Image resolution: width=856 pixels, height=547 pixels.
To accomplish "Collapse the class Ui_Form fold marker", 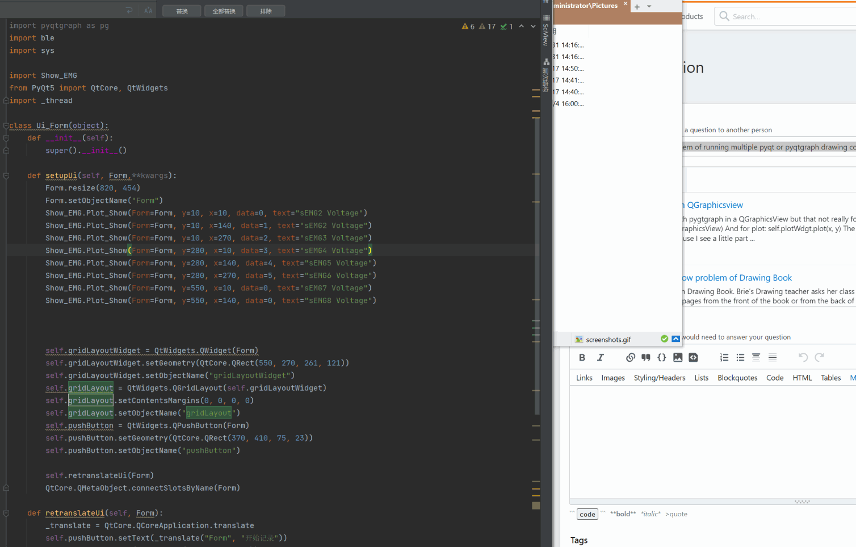I will coord(6,126).
